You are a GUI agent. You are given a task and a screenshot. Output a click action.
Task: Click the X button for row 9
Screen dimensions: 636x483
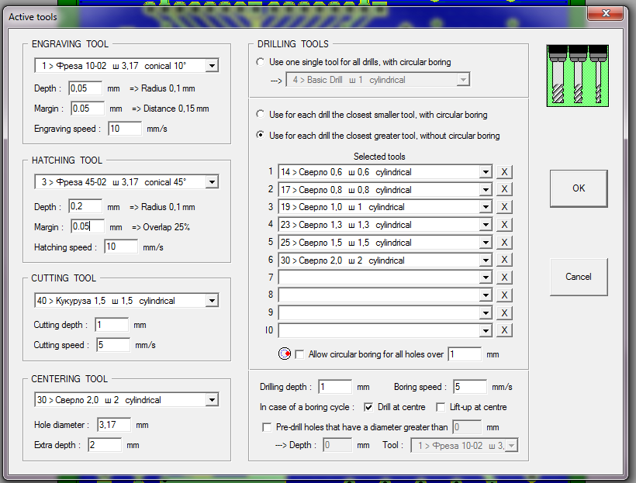coord(504,313)
